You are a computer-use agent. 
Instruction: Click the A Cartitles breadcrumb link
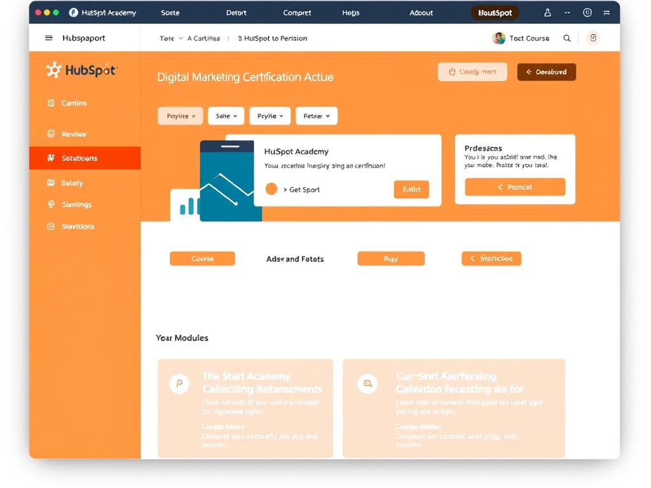(203, 38)
